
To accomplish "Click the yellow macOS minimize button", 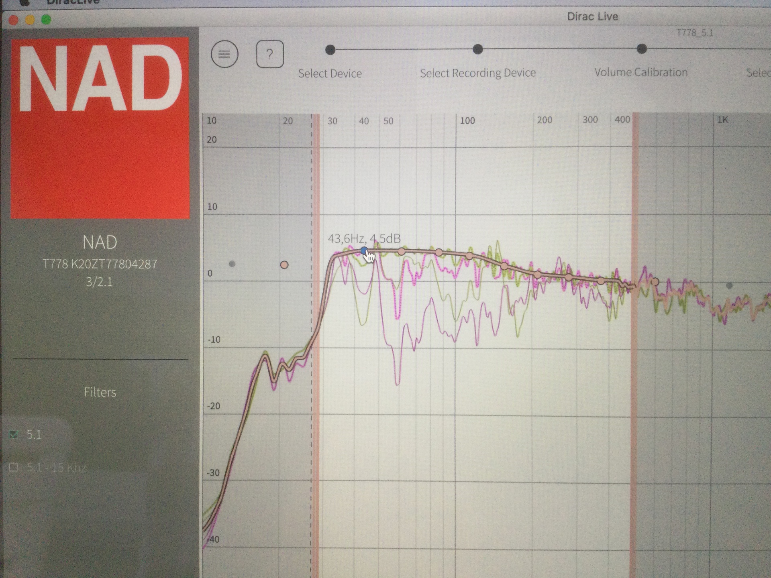I will [x=30, y=20].
